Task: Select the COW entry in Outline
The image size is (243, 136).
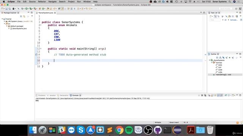Action: click(x=220, y=70)
